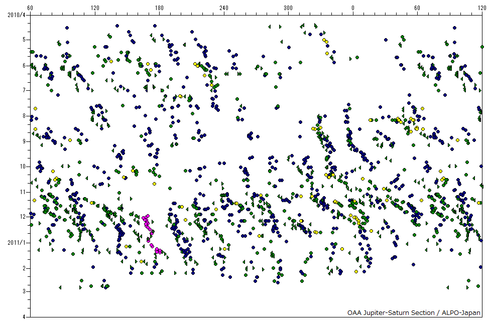This screenshot has width=492, height=326.
Task: Click the '0' longitude label on top axis
Action: [352, 8]
